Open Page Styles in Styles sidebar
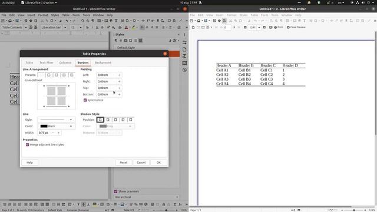Screen dimensions: 377x212 click(131, 41)
